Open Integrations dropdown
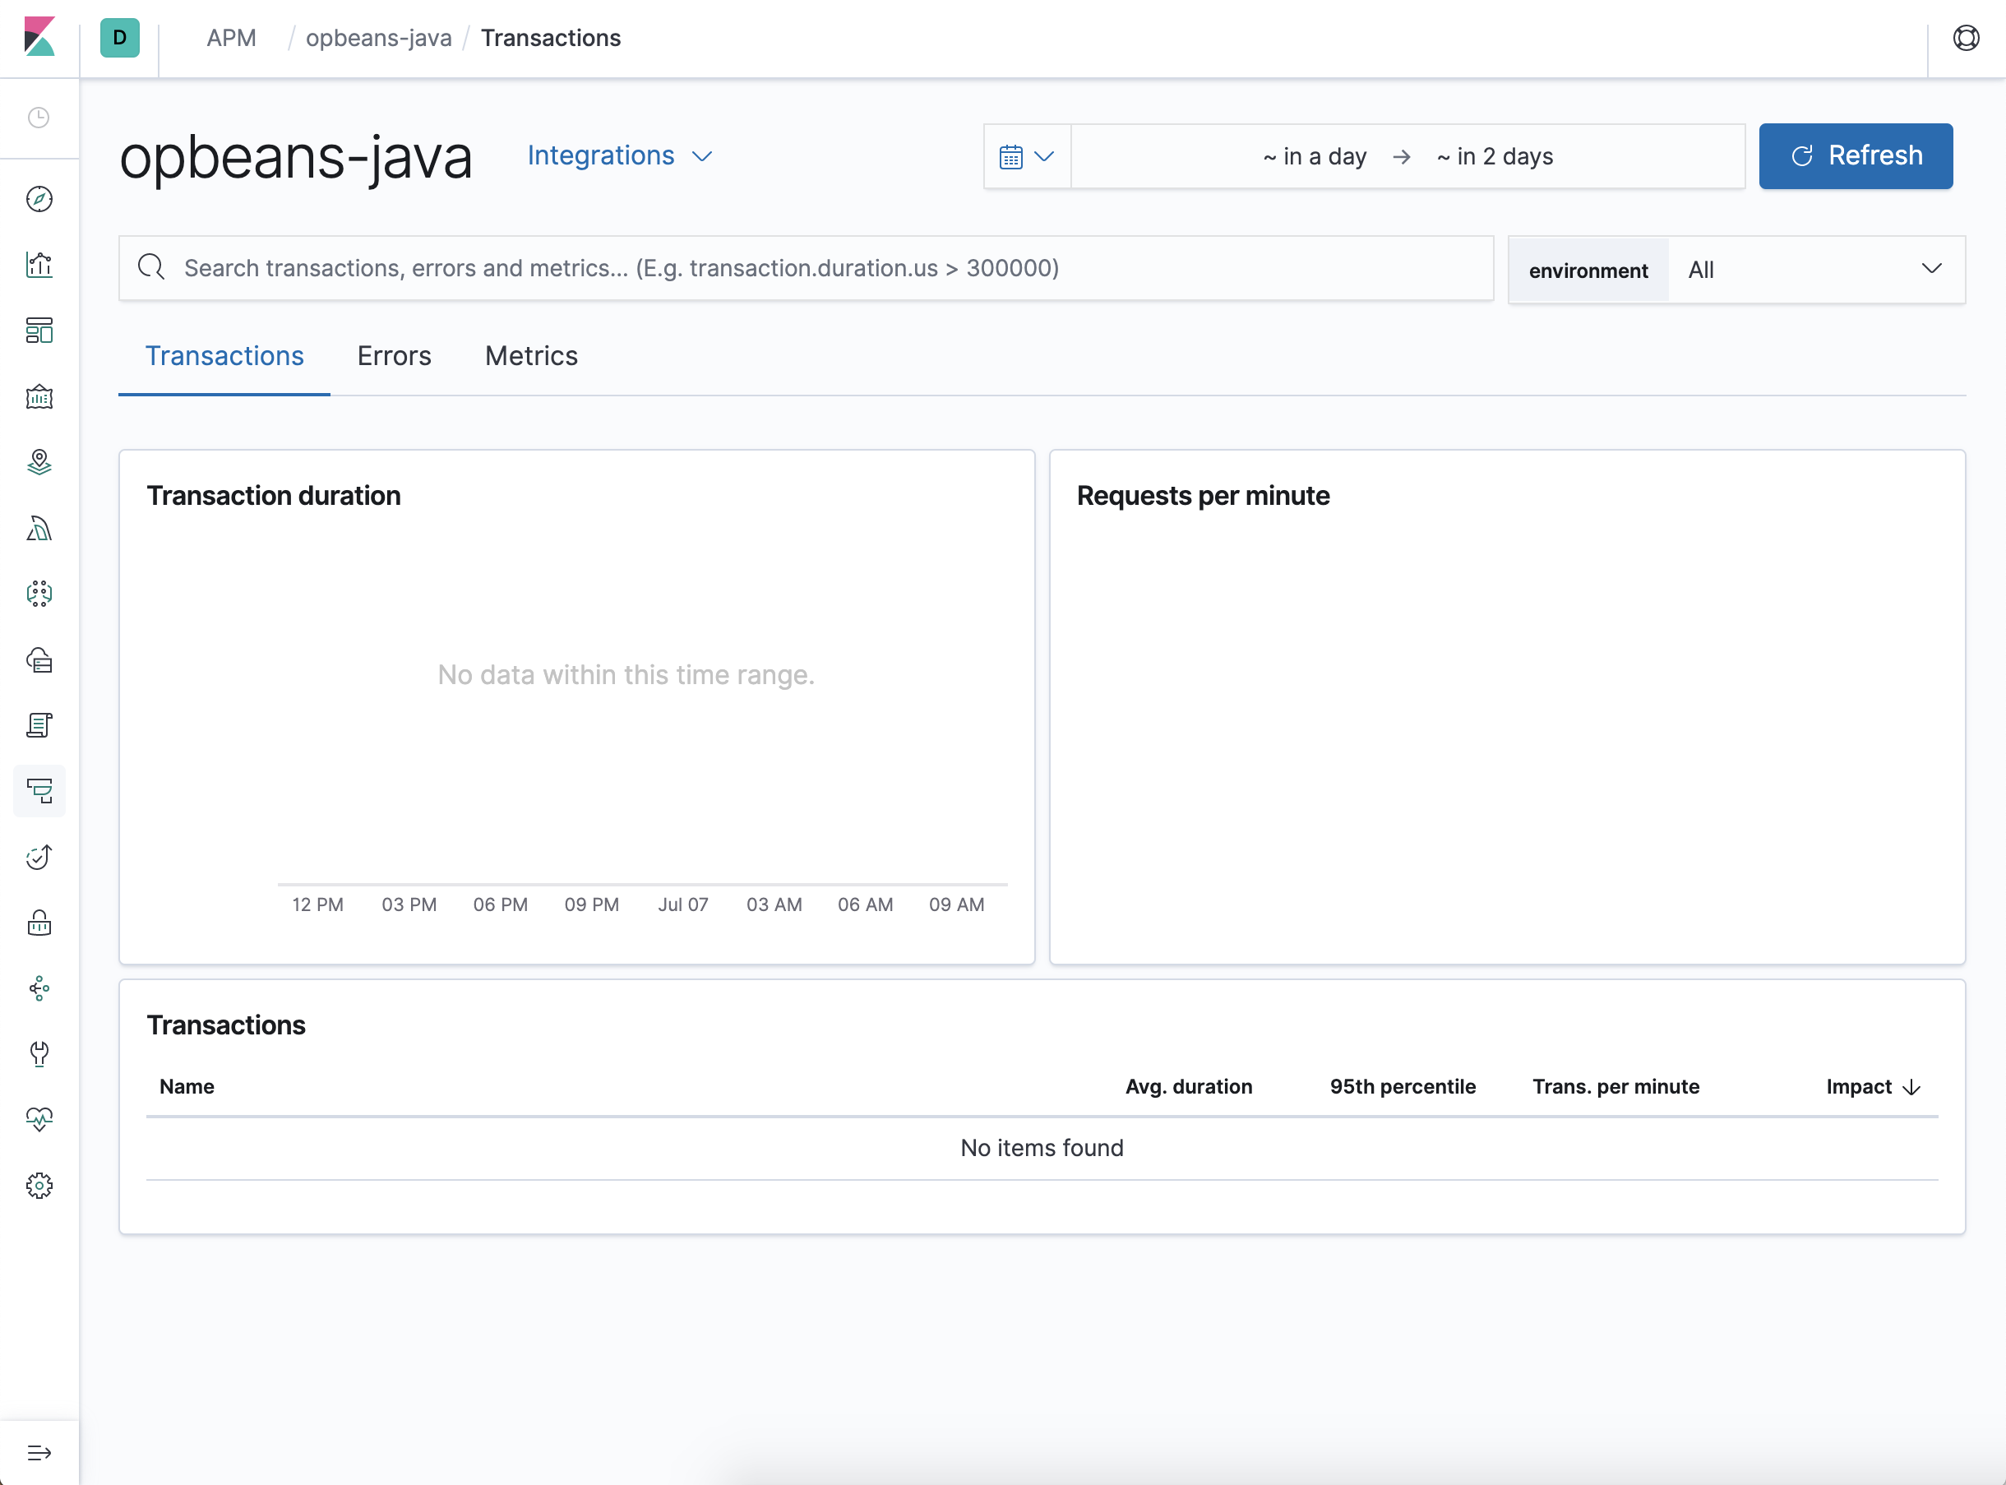 point(620,155)
